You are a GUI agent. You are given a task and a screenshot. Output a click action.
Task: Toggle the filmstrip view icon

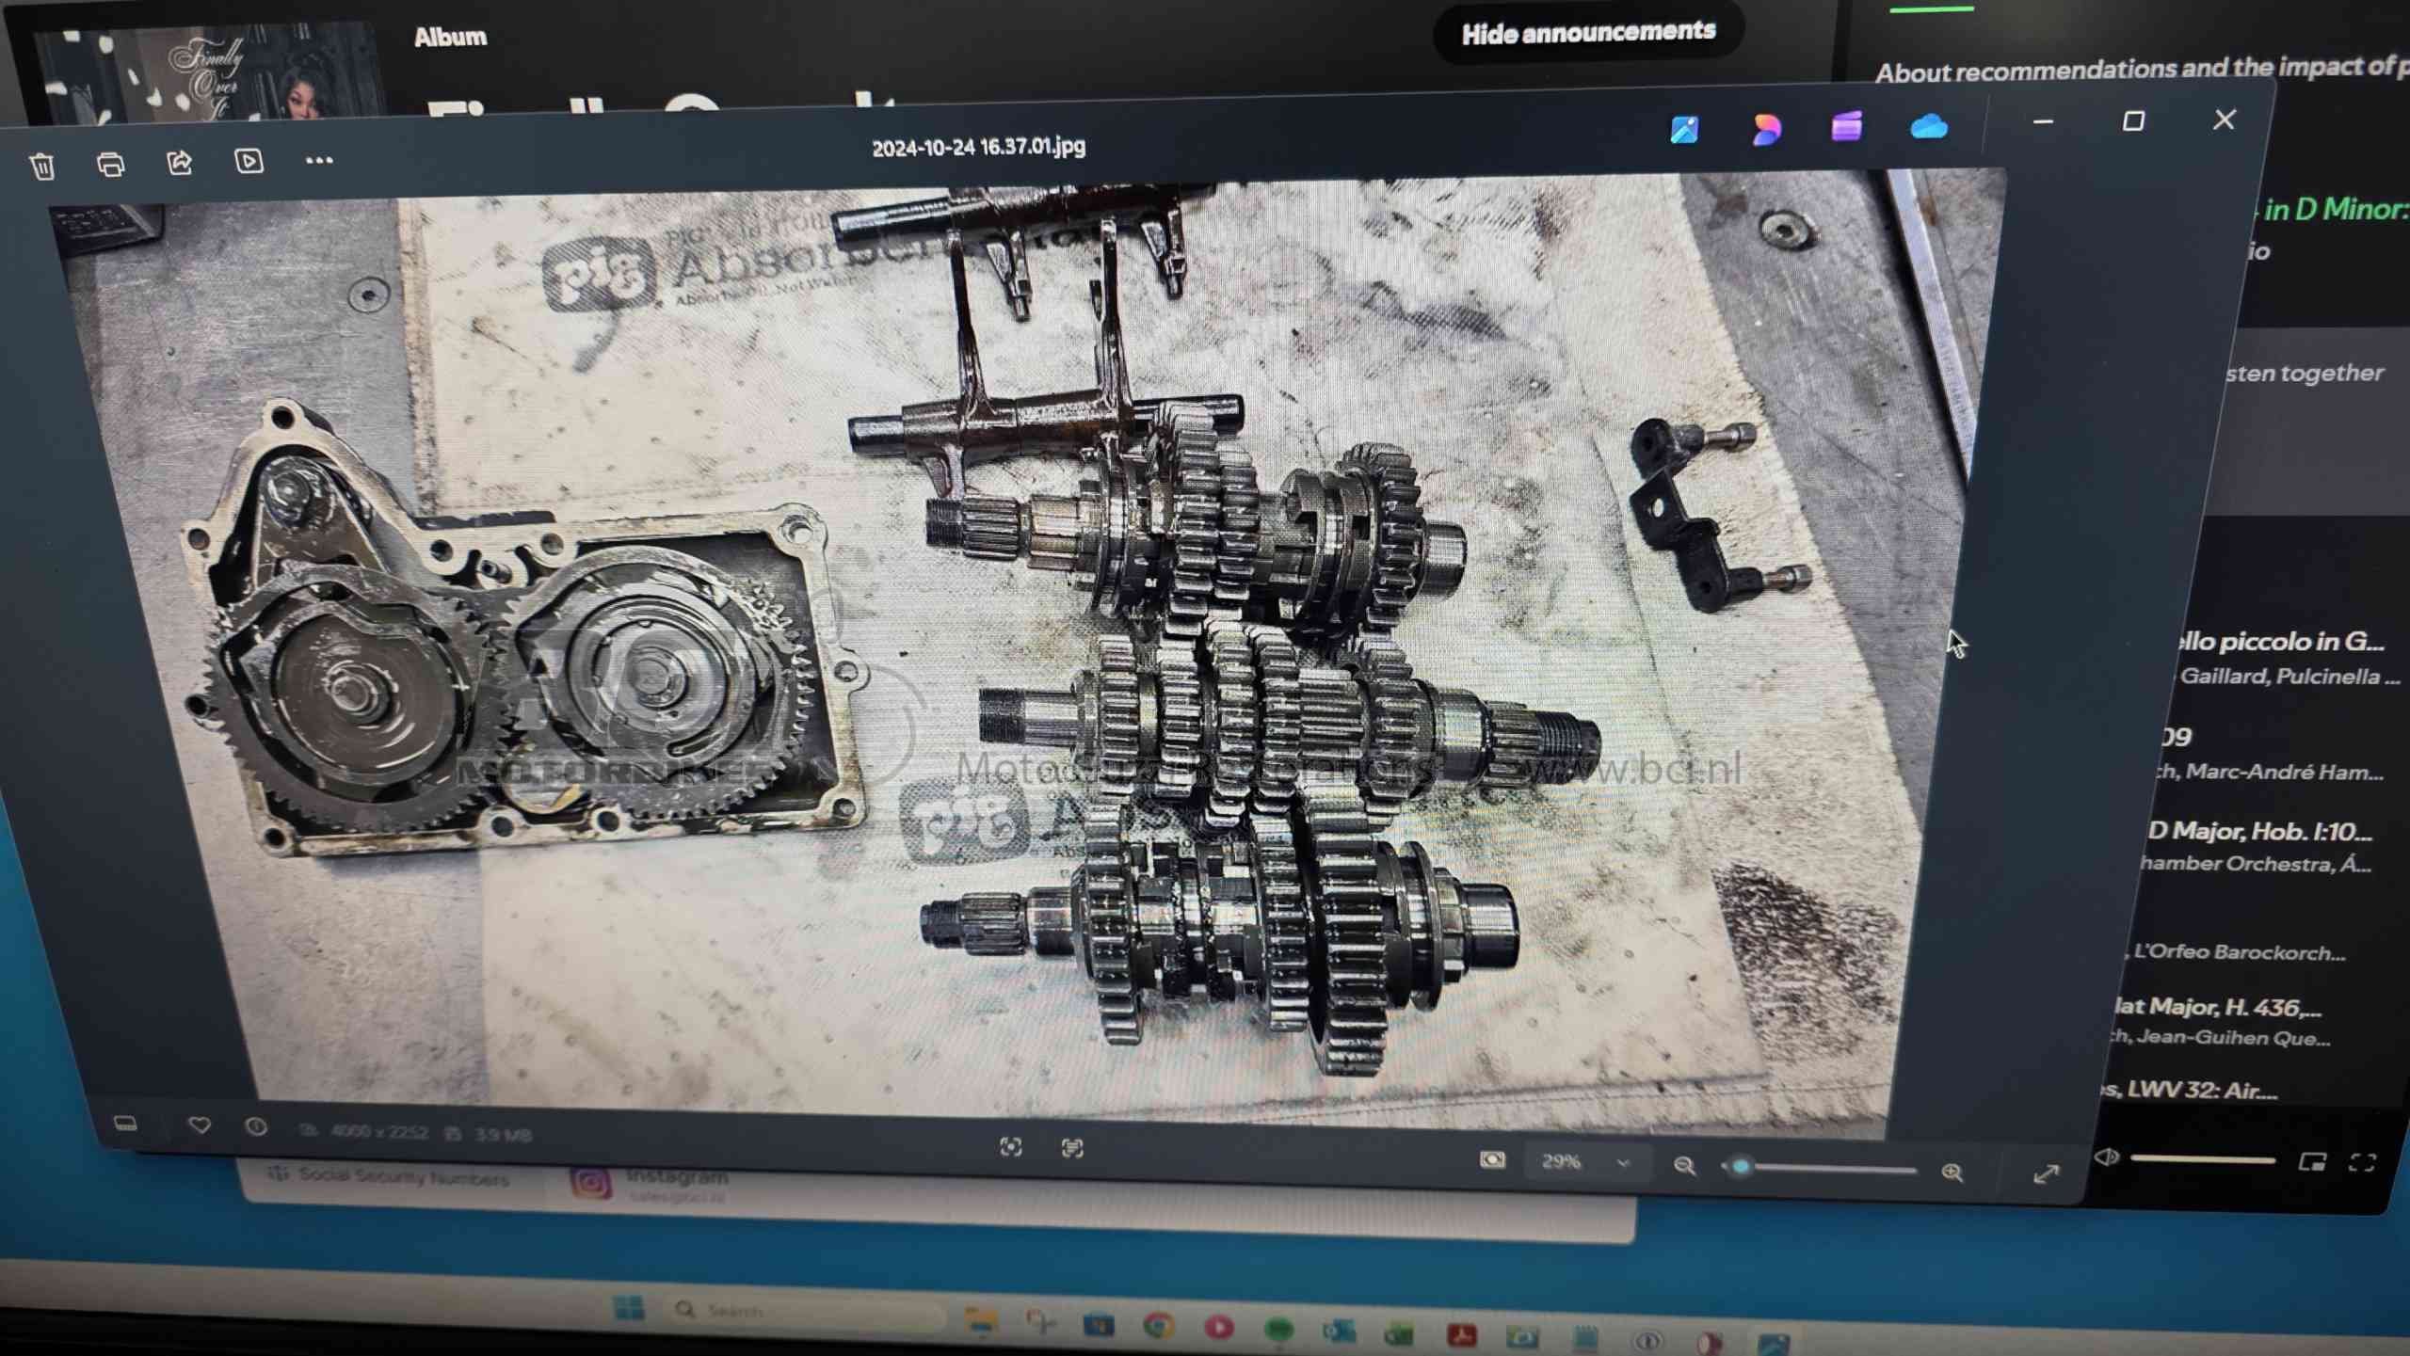pyautogui.click(x=125, y=1124)
